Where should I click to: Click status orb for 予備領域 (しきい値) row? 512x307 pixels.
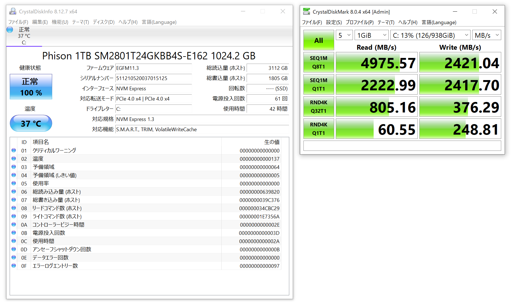(14, 175)
